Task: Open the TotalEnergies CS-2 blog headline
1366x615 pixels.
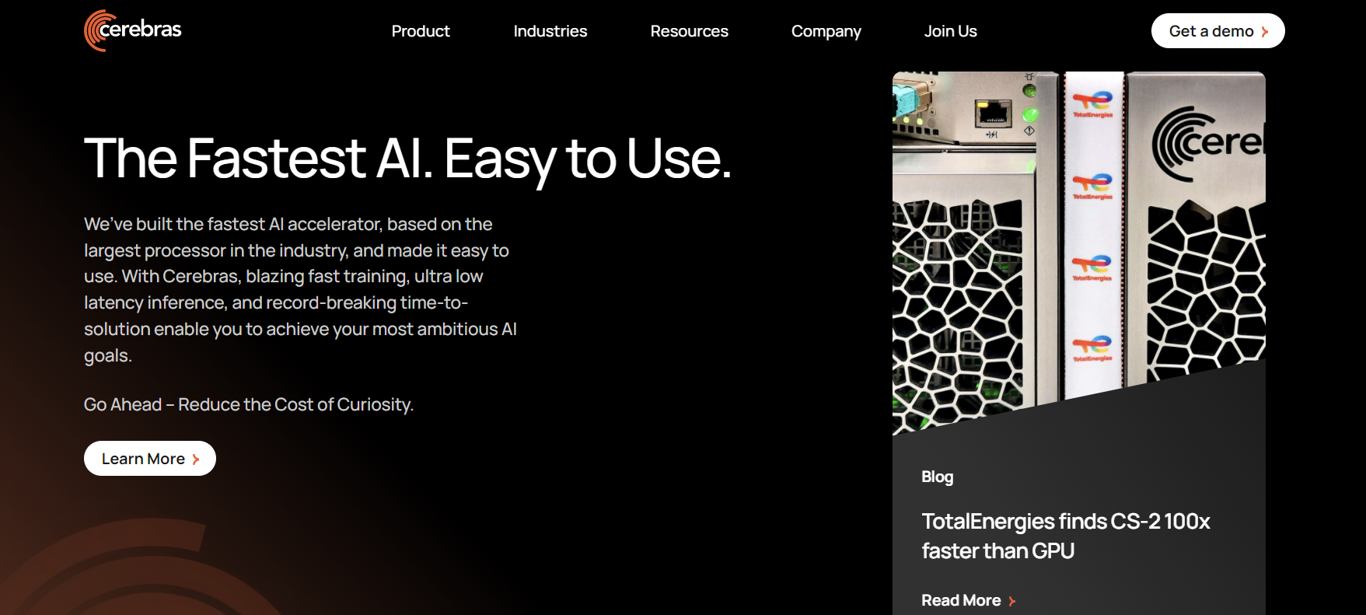Action: (x=1065, y=536)
